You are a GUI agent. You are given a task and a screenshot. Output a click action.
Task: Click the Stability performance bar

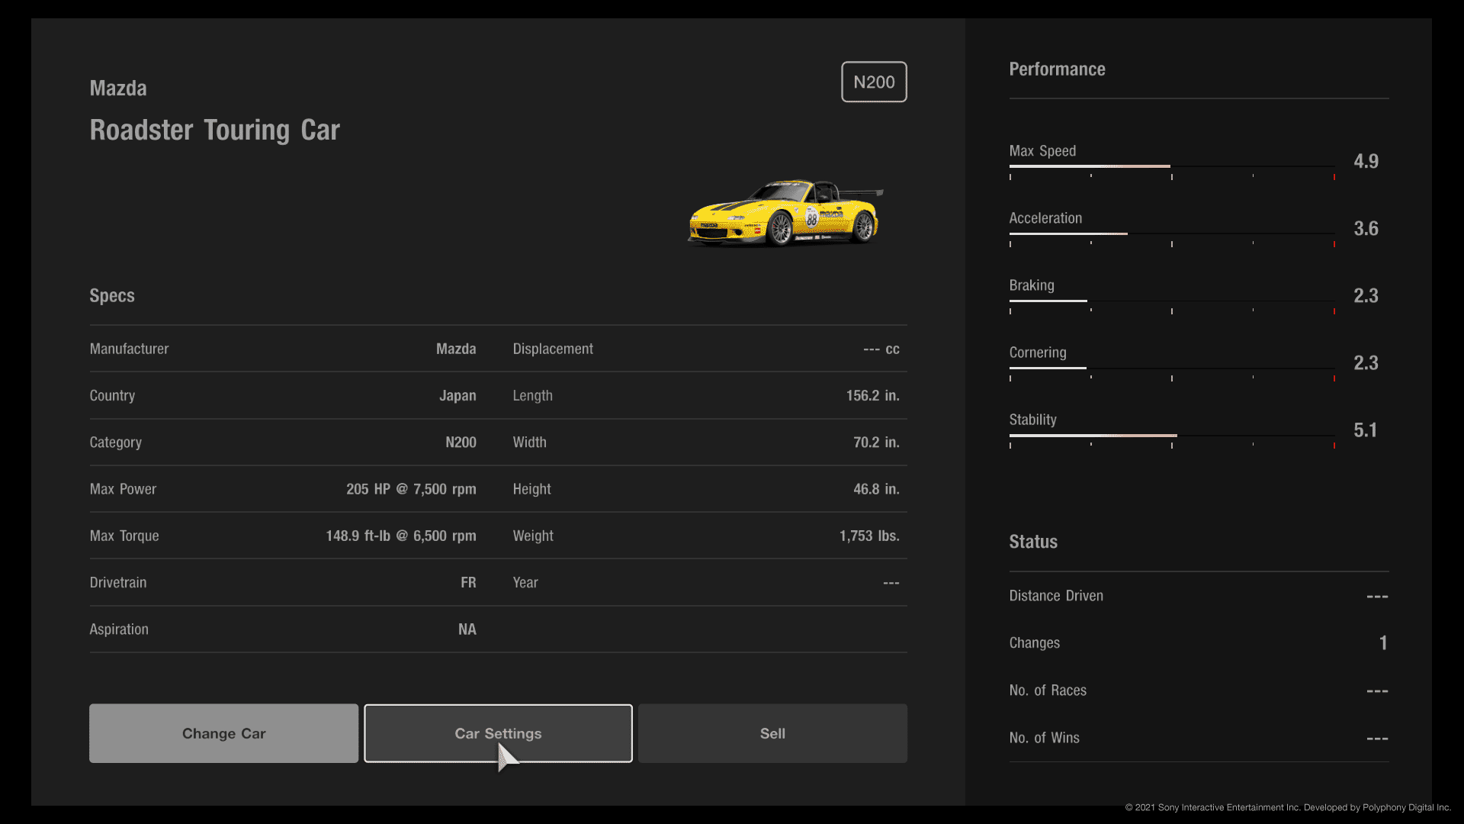pyautogui.click(x=1172, y=435)
